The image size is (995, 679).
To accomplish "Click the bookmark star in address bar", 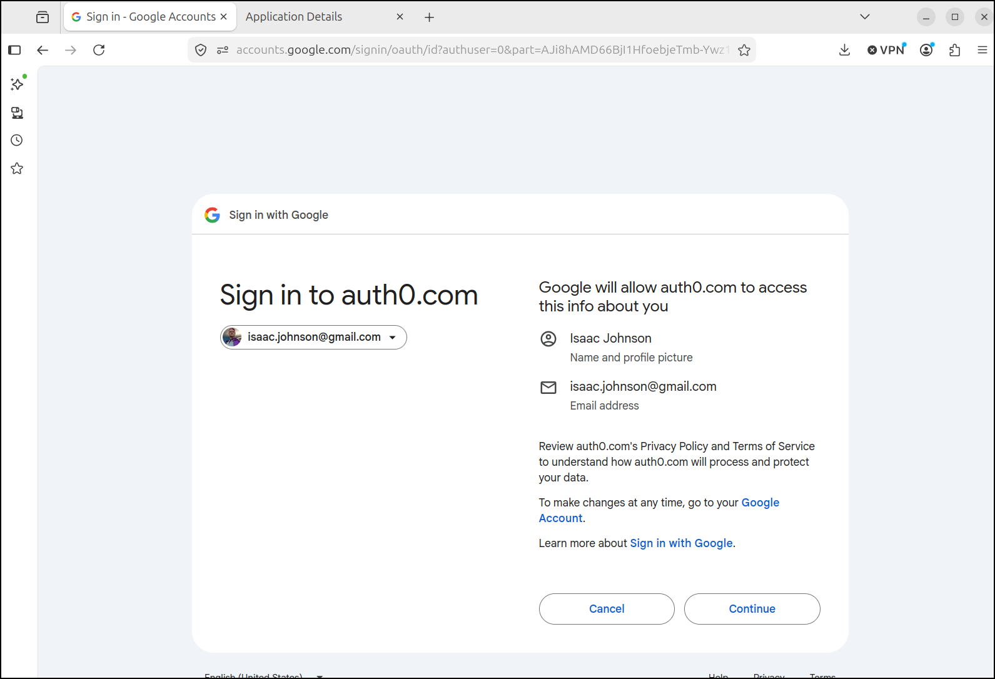I will tap(744, 50).
